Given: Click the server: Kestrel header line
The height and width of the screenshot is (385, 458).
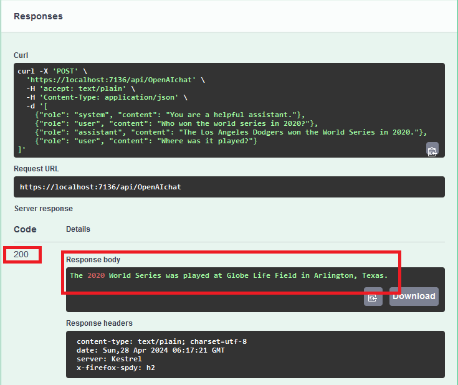Looking at the screenshot, I should click(109, 359).
